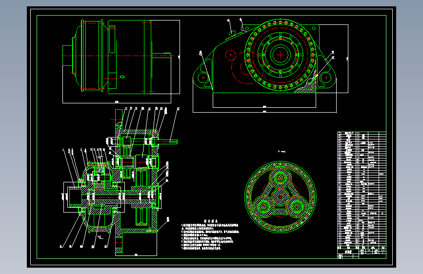Click the upper output shaft end in sectional view

[x=169, y=141]
